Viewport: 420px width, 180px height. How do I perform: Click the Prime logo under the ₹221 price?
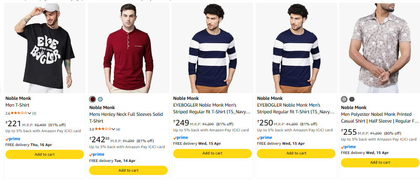click(13, 139)
